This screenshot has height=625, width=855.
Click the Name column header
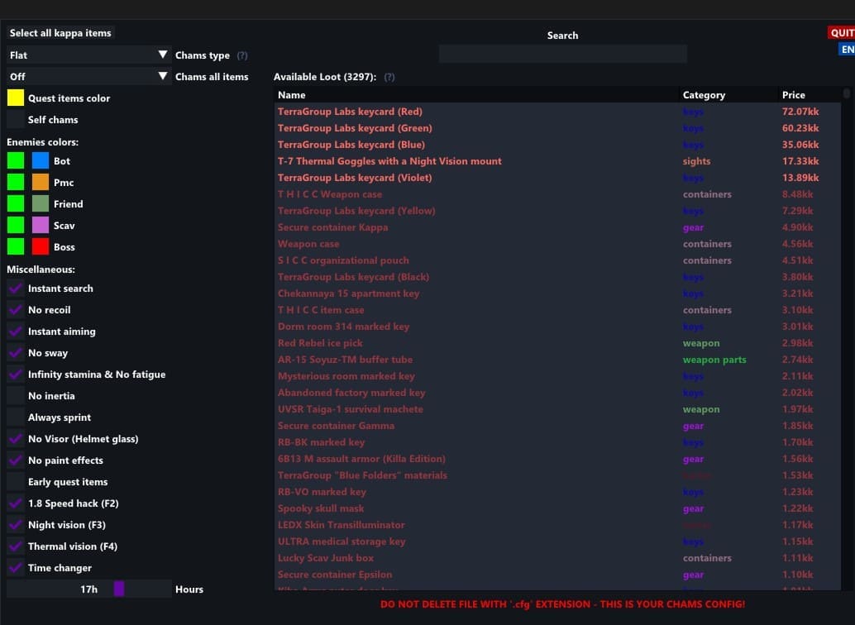pos(292,95)
